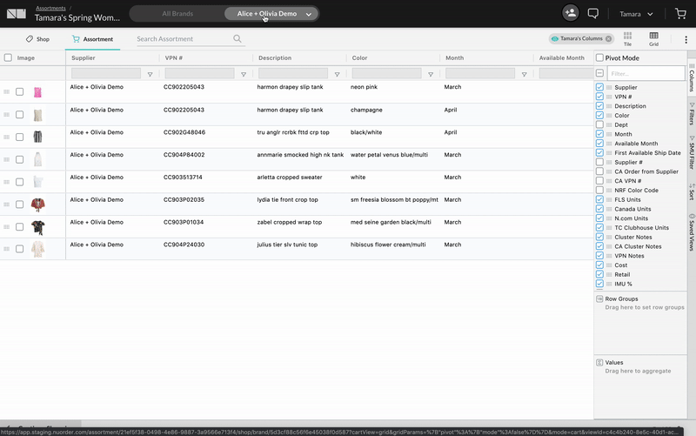
Task: Go to the Shop tab
Action: pyautogui.click(x=37, y=39)
